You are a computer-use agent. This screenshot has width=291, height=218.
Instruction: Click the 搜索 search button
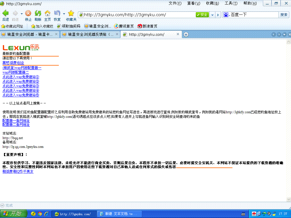[x=284, y=15]
